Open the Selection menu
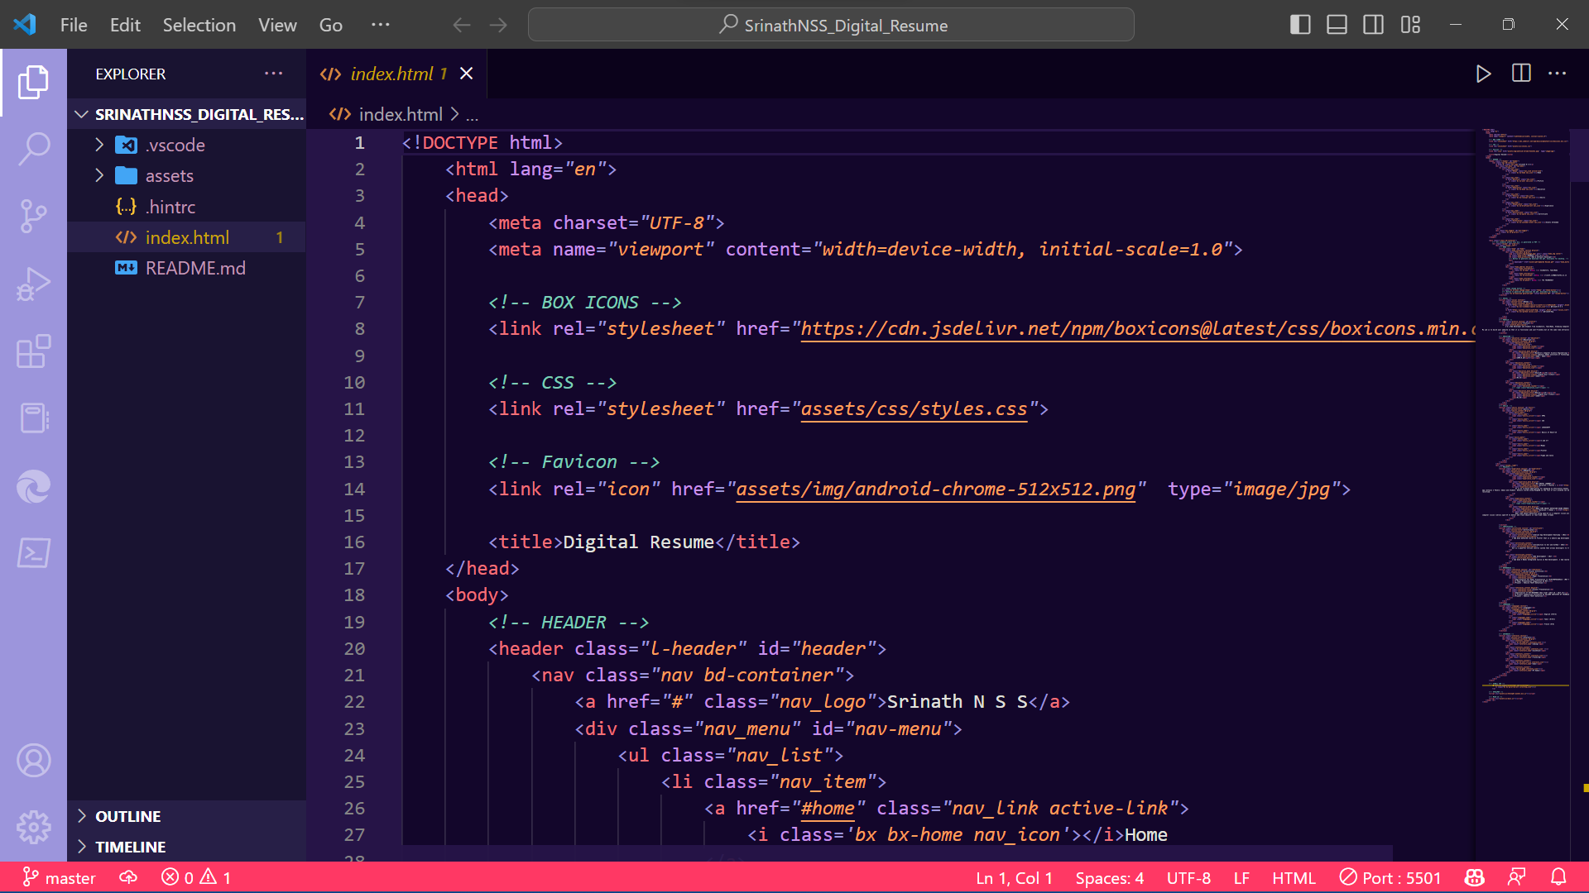The height and width of the screenshot is (893, 1589). (199, 25)
